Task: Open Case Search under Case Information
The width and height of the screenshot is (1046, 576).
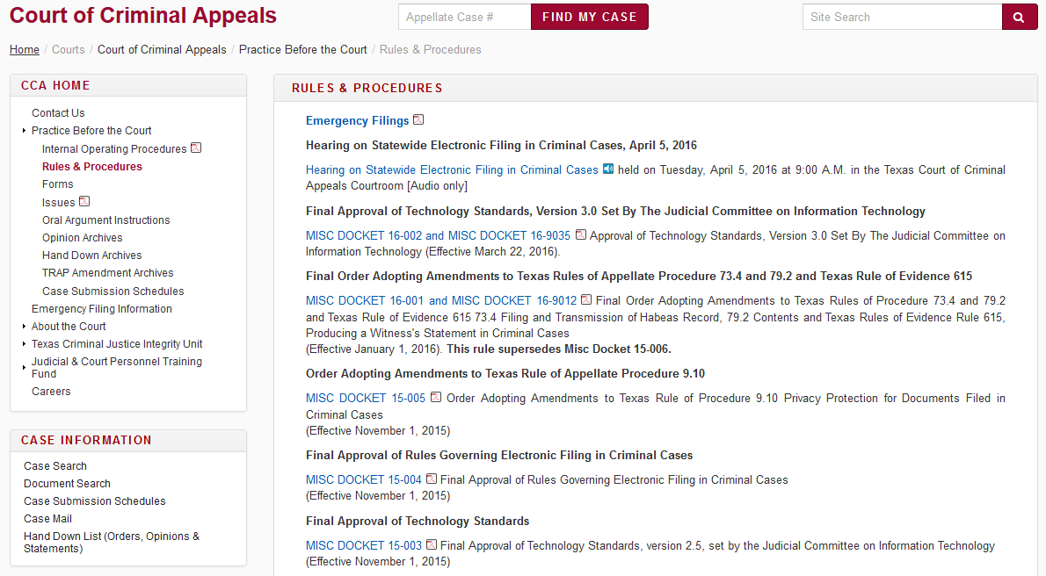Action: coord(55,466)
